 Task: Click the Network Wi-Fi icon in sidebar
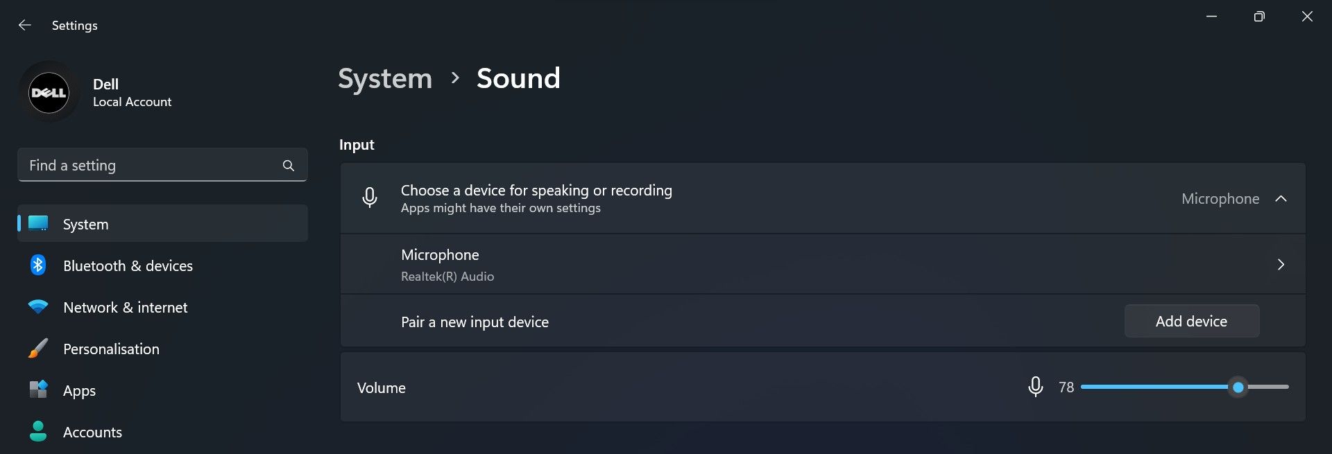point(38,307)
